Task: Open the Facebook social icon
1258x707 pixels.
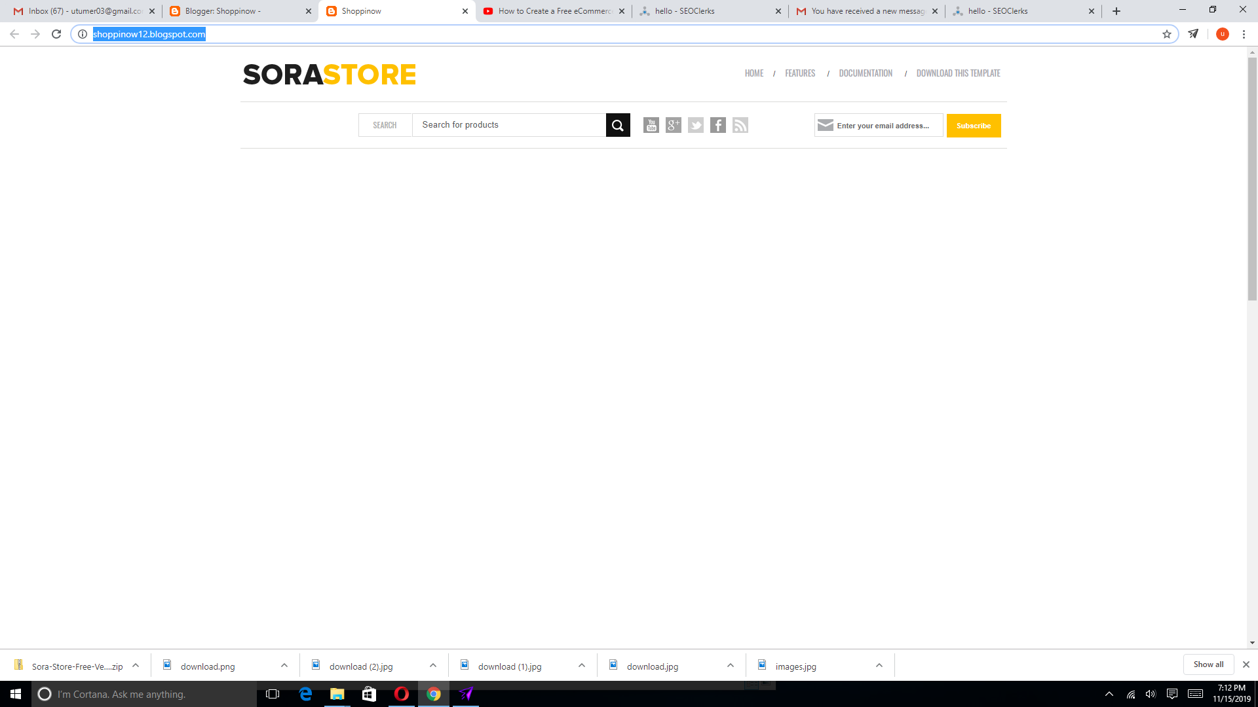Action: (718, 125)
